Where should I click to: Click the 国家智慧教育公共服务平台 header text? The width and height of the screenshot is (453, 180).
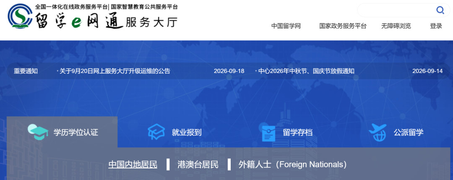tap(144, 7)
